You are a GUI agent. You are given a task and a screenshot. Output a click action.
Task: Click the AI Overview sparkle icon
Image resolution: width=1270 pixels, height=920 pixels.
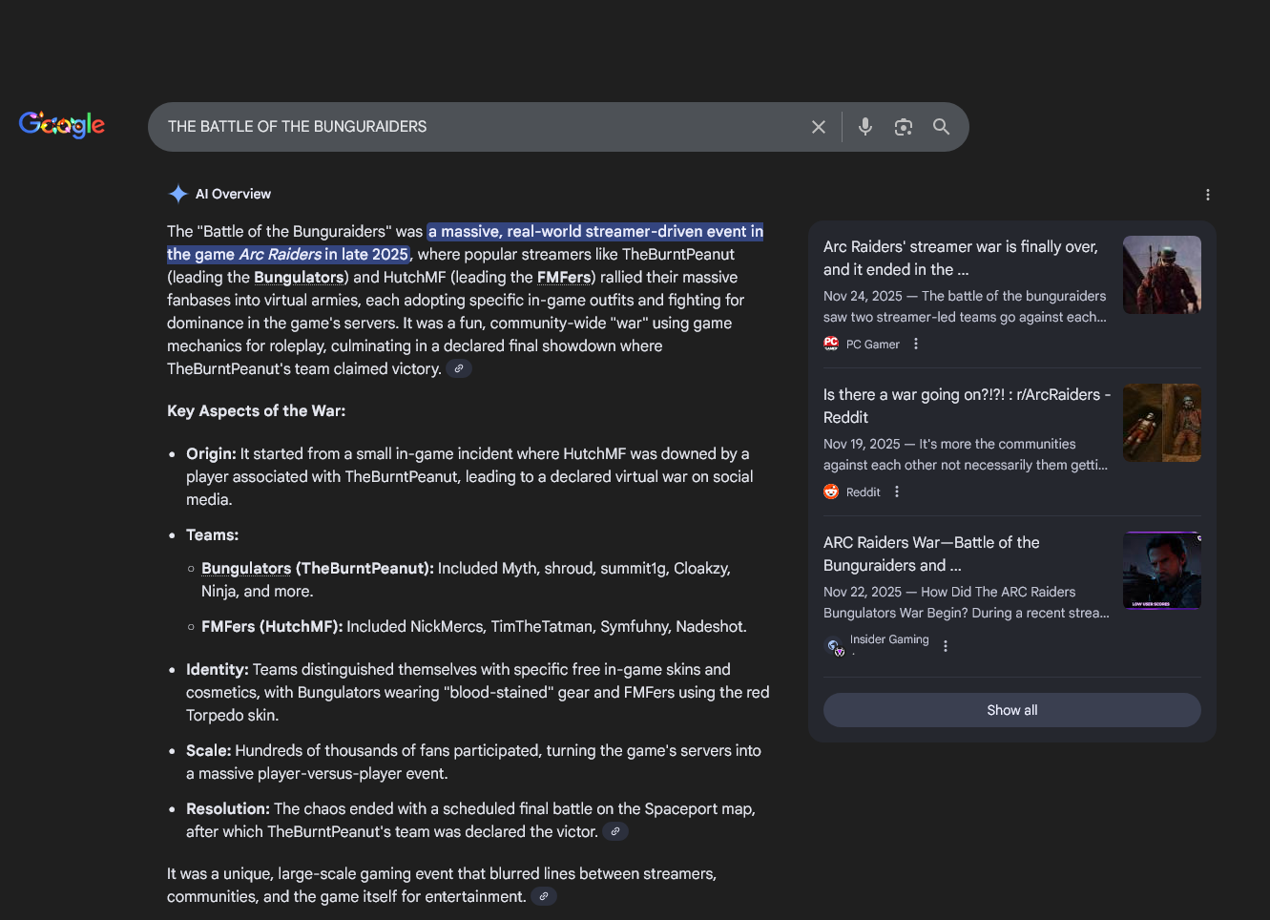coord(177,194)
